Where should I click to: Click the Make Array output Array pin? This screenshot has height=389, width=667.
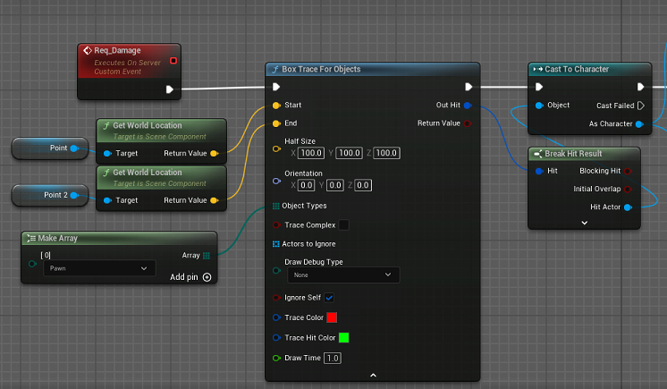coord(207,256)
